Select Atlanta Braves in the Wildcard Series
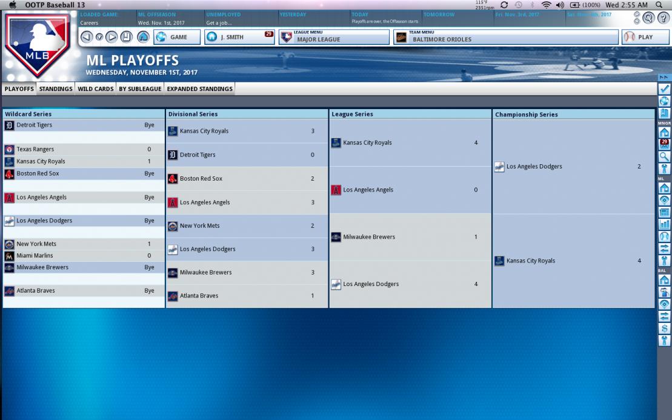672x420 pixels. [x=36, y=290]
